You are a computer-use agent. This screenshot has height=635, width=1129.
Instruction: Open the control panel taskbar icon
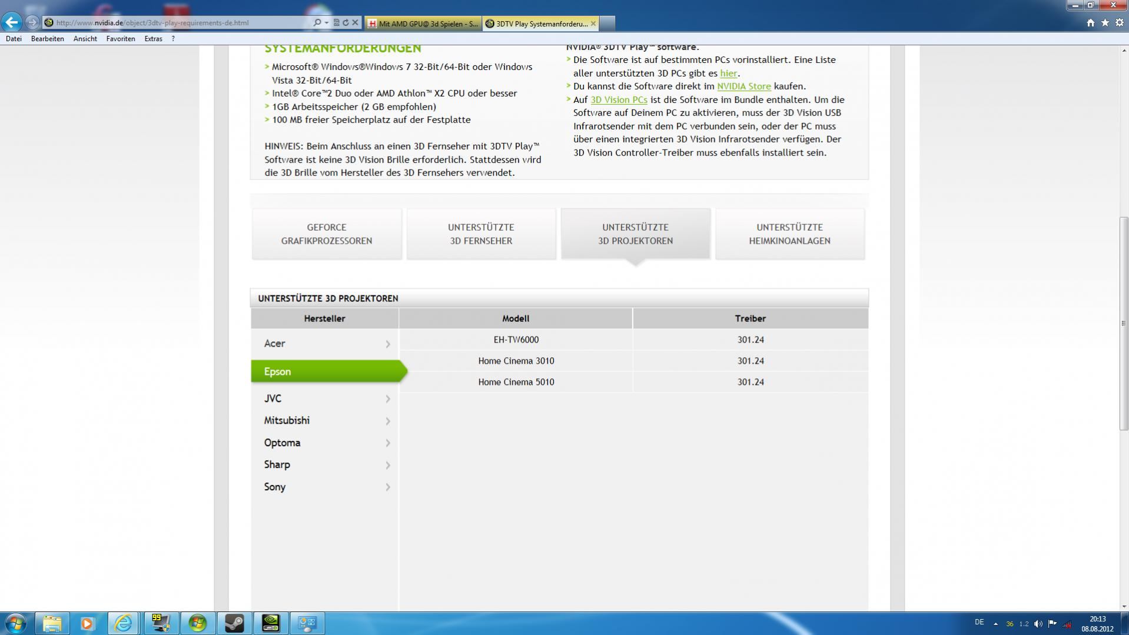[x=307, y=623]
